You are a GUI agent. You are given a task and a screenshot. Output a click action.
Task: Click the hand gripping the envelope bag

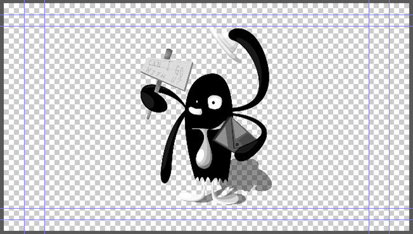(247, 154)
